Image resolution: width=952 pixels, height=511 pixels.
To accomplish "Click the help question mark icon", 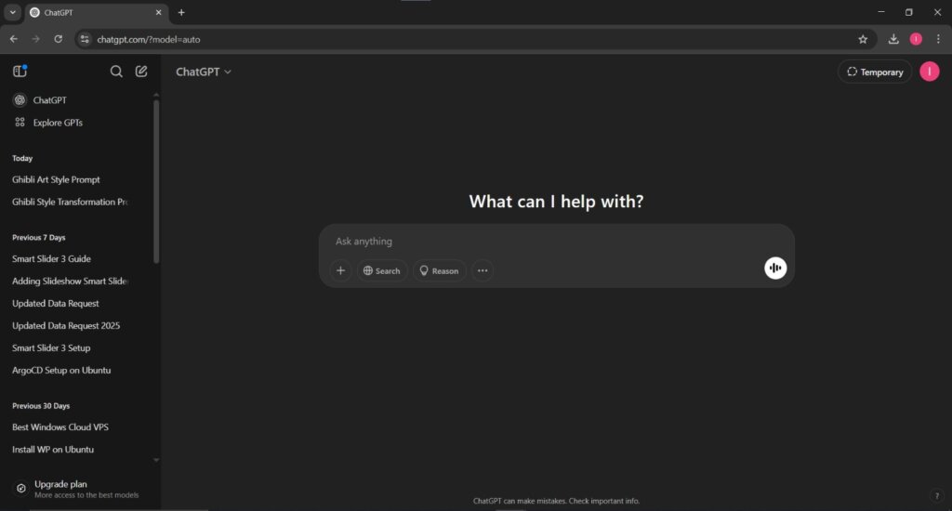I will pyautogui.click(x=937, y=495).
